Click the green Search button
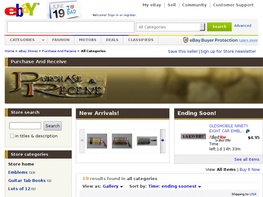 [219, 27]
